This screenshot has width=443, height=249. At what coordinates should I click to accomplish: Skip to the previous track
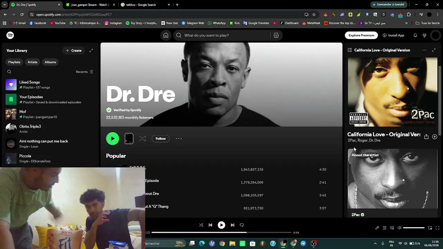(210, 225)
